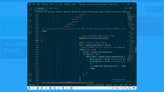The height and width of the screenshot is (92, 164).
Task: Change the CRLF end-of-line sequence
Action: tap(121, 85)
